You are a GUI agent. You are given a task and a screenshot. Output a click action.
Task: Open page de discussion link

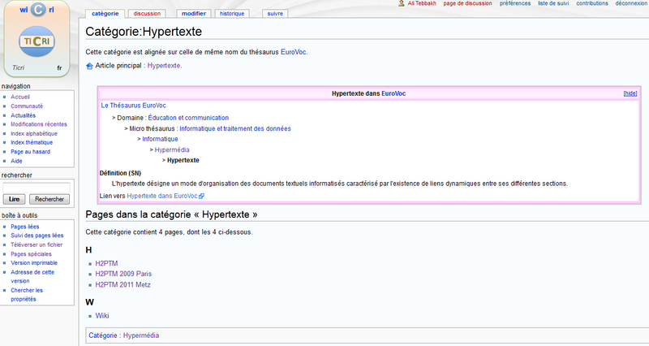pyautogui.click(x=467, y=3)
